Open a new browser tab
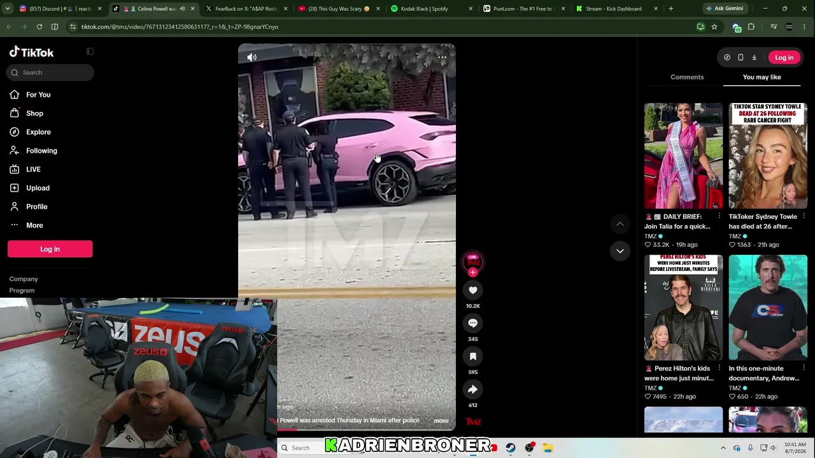The width and height of the screenshot is (815, 458). (670, 9)
